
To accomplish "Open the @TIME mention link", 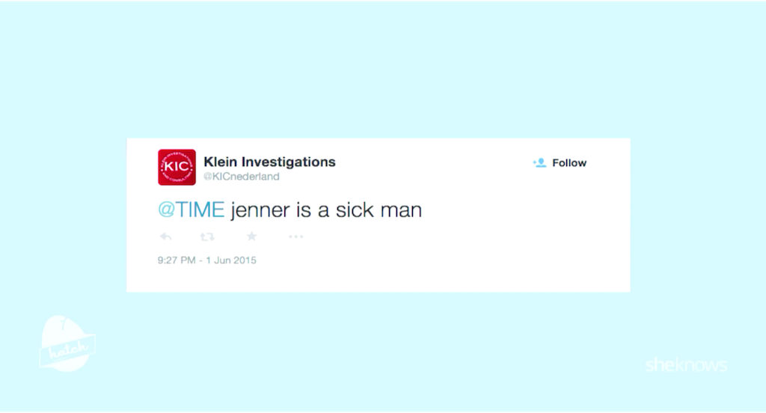I will [191, 209].
